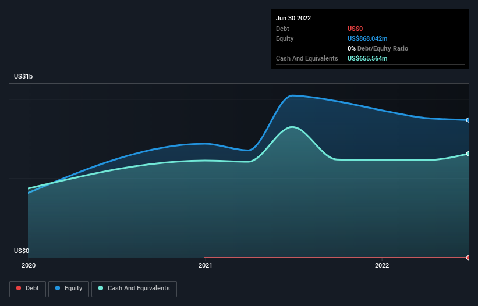Click the Equity endpoint marker on the chart

click(x=468, y=120)
